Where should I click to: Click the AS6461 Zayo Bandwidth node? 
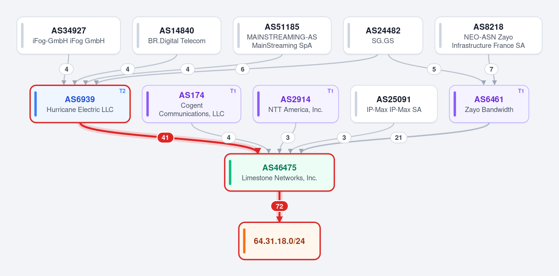tap(489, 104)
